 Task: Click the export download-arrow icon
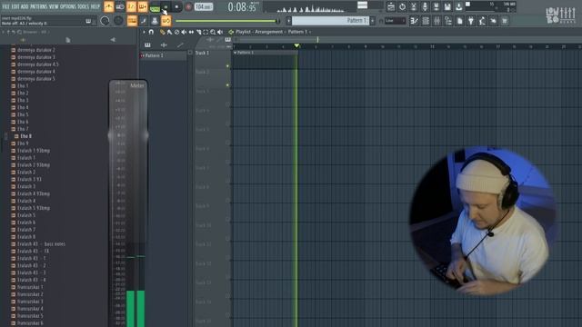coord(459,6)
